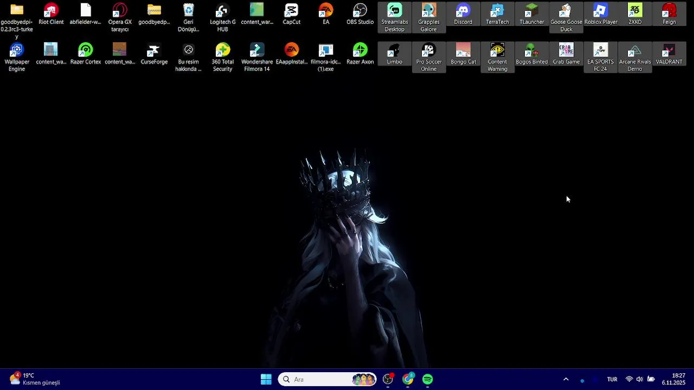The height and width of the screenshot is (390, 694).
Task: Select the EAappInstal... installer file
Action: [291, 54]
